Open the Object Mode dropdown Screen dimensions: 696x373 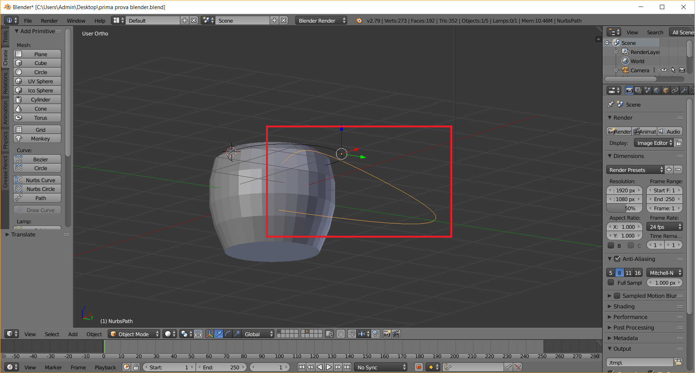pyautogui.click(x=134, y=334)
